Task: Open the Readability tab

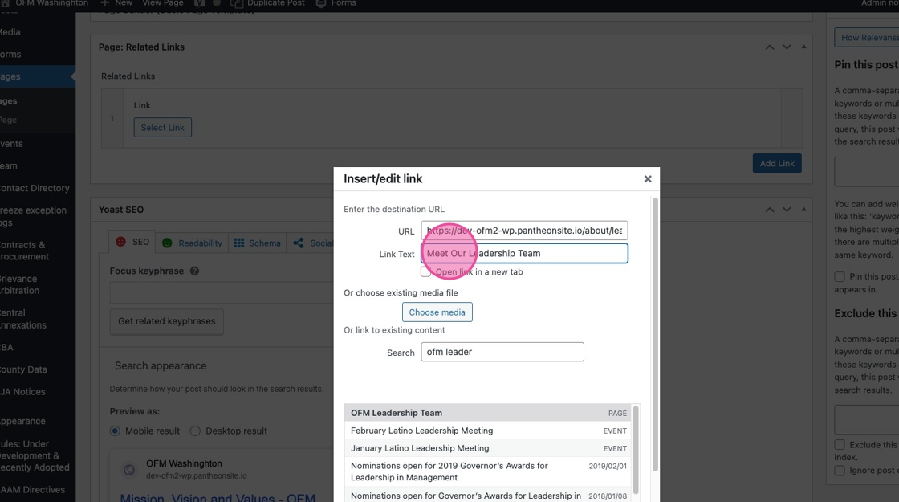Action: (x=192, y=243)
